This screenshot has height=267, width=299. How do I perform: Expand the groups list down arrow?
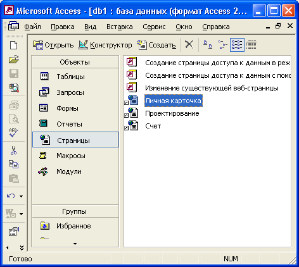(75, 244)
